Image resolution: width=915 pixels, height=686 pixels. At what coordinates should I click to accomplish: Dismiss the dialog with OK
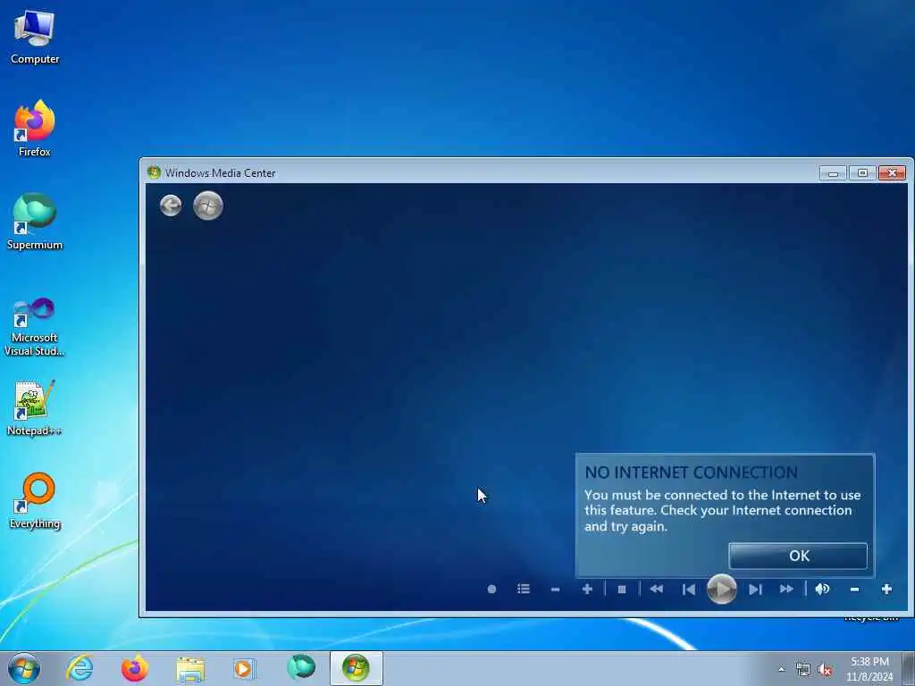798,556
